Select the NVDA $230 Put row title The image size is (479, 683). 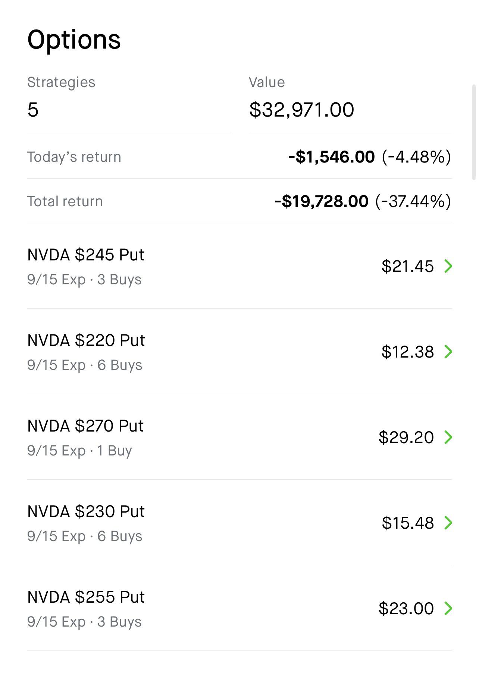point(86,512)
